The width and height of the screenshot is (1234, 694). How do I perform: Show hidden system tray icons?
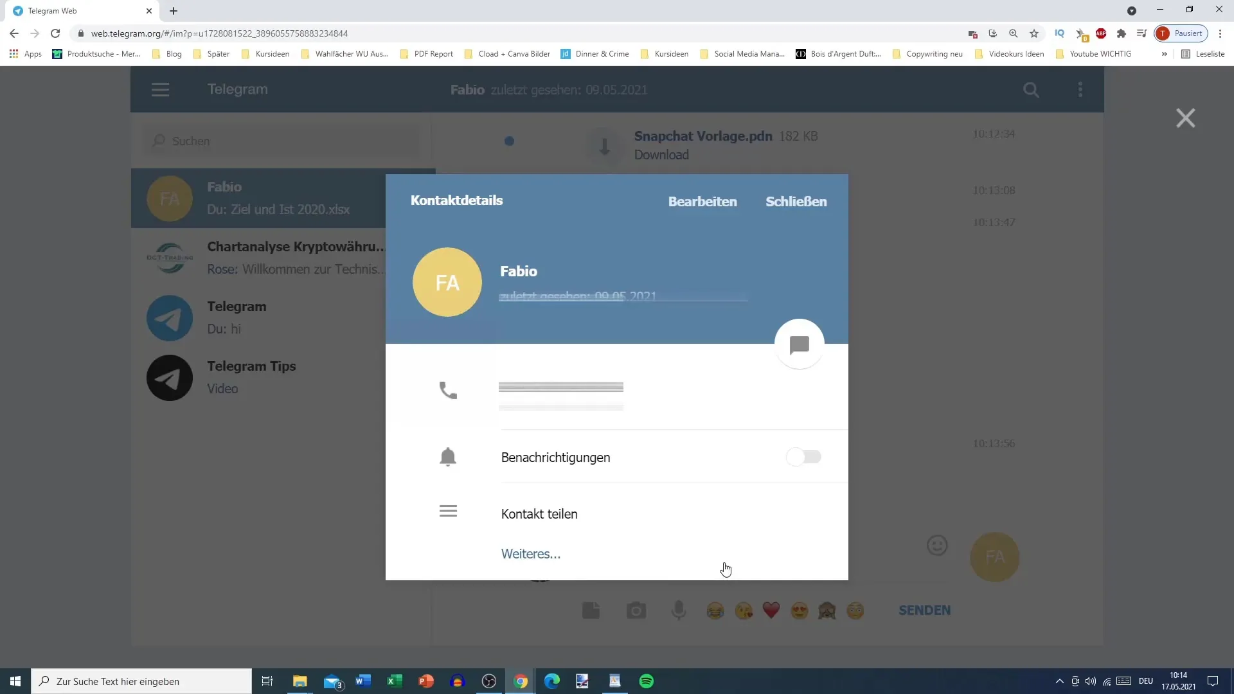point(1059,681)
